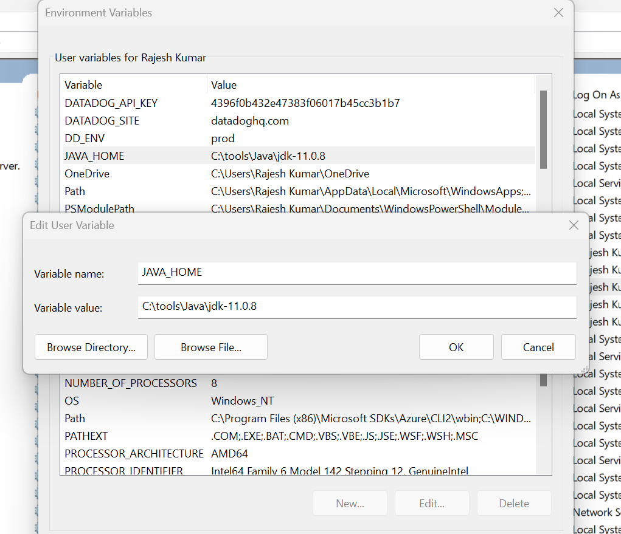The height and width of the screenshot is (534, 621).
Task: Select the OS system variable row
Action: 72,401
